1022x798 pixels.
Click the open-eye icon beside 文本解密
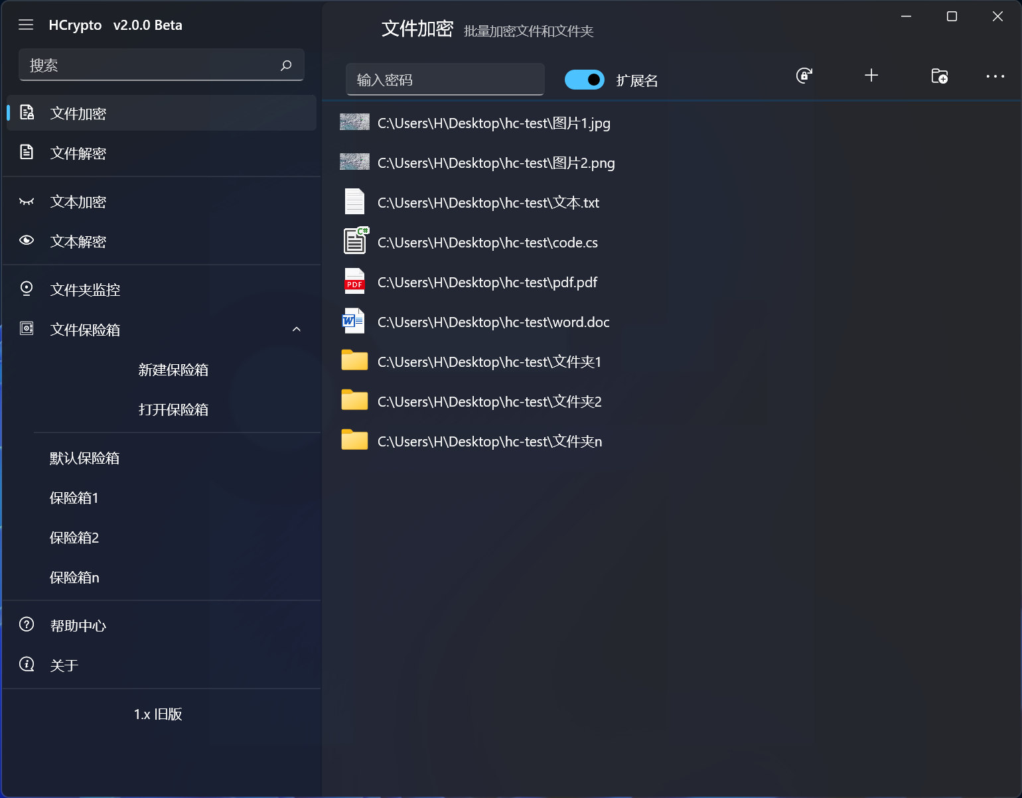(27, 241)
